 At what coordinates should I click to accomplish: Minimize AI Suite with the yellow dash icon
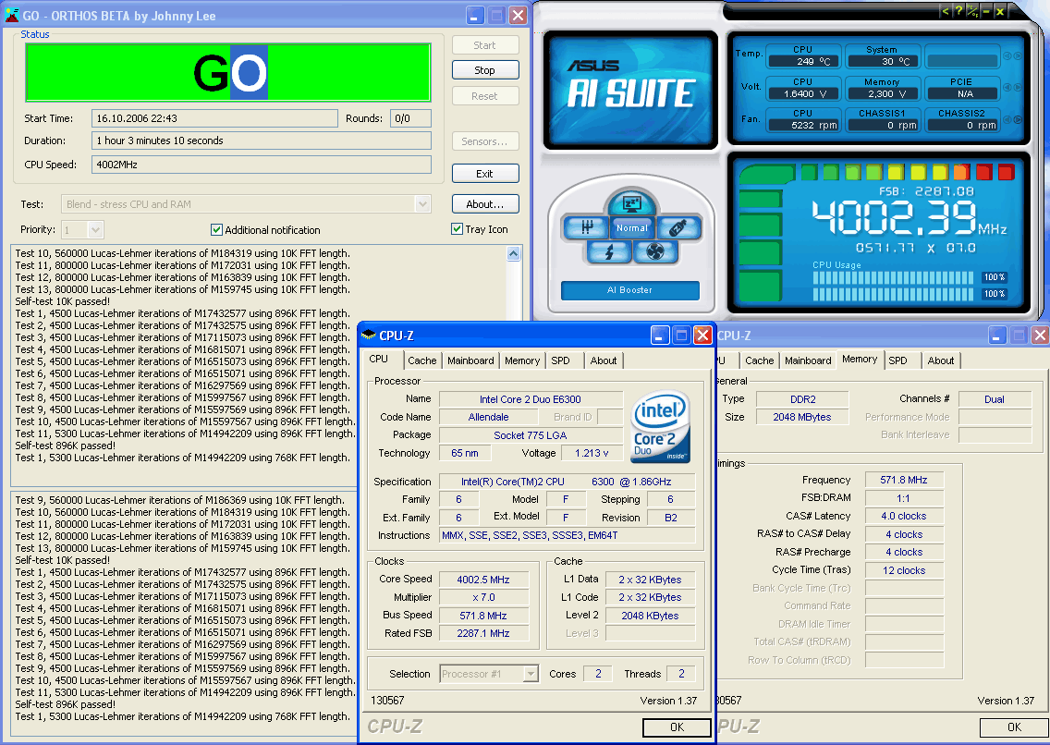(x=986, y=11)
